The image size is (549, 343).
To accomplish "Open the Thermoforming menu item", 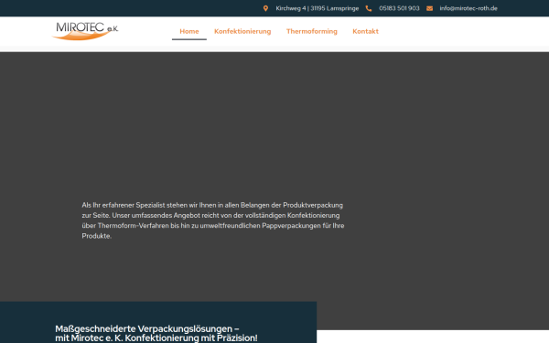I will (312, 31).
